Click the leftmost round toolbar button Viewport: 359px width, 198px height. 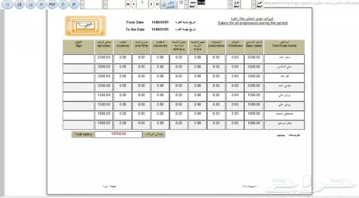tap(8, 4)
